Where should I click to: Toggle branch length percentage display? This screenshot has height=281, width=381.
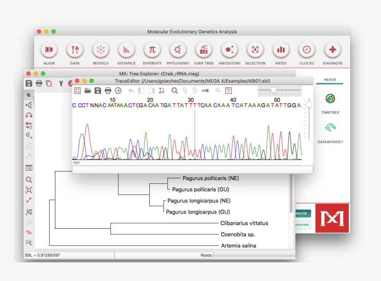coord(28,232)
